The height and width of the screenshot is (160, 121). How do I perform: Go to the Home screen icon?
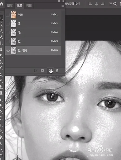pyautogui.click(x=1, y=4)
